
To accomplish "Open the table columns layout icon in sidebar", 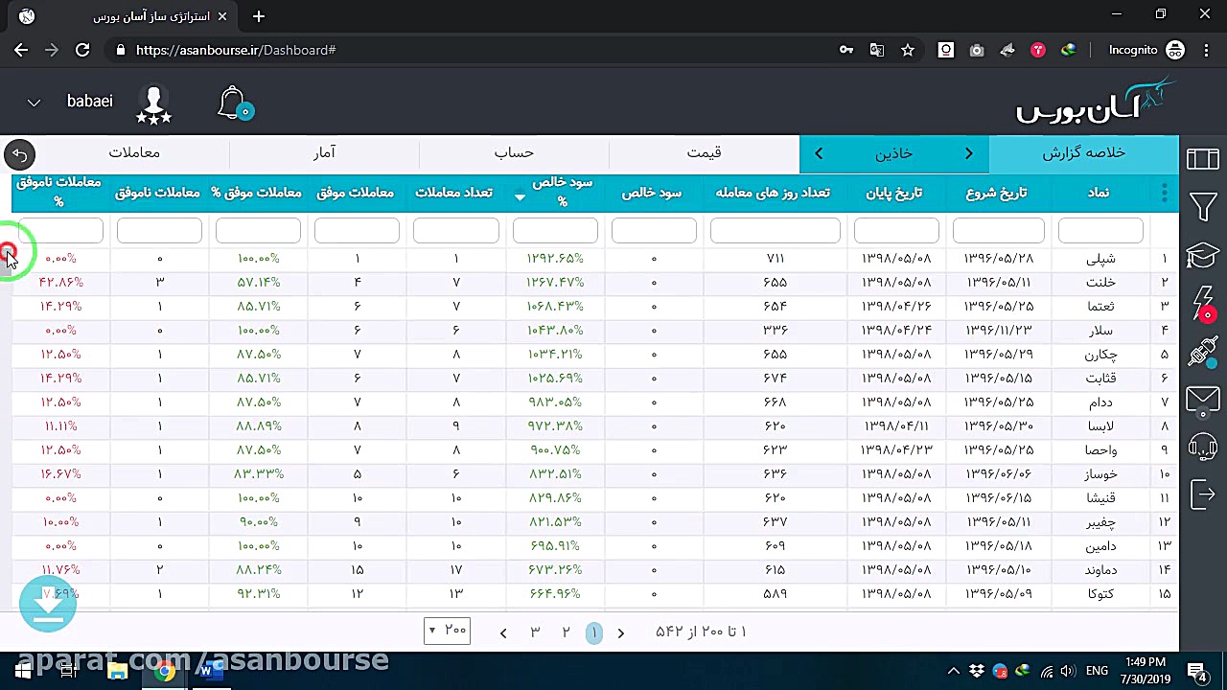I will pos(1203,158).
